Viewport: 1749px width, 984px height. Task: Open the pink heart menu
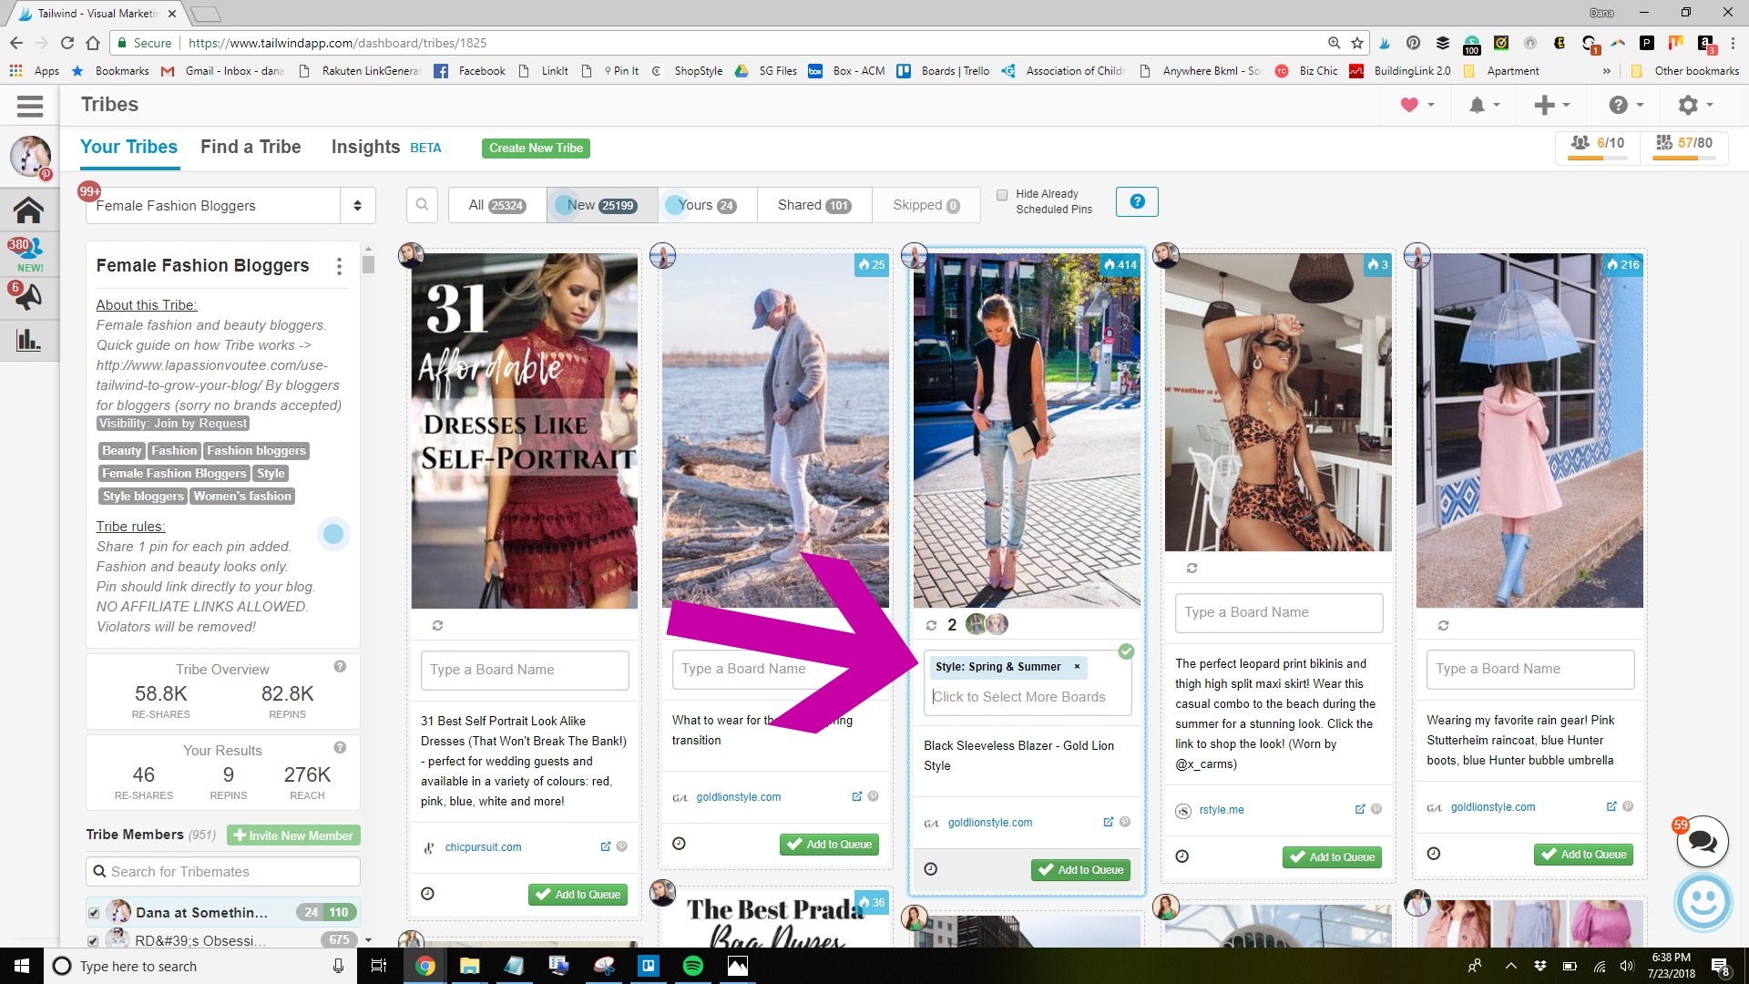click(x=1417, y=105)
